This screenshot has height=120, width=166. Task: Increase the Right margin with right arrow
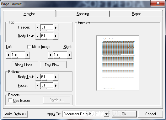coord(70,55)
